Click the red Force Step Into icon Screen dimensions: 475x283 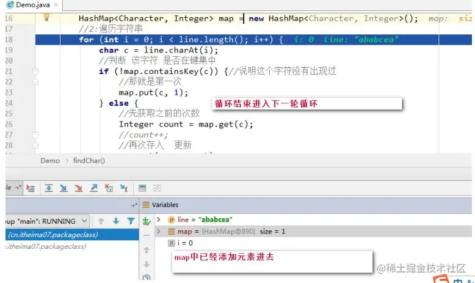pos(79,188)
